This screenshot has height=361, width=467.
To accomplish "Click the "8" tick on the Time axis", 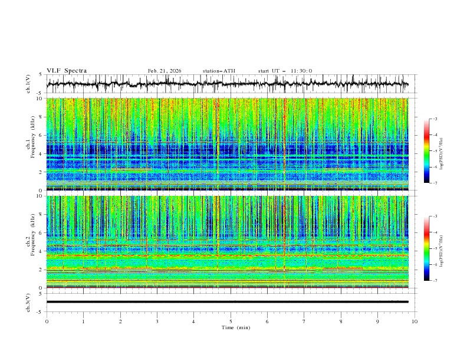I will pyautogui.click(x=341, y=321).
